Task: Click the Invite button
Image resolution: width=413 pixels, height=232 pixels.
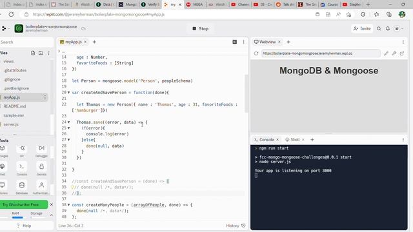Action: [362, 28]
